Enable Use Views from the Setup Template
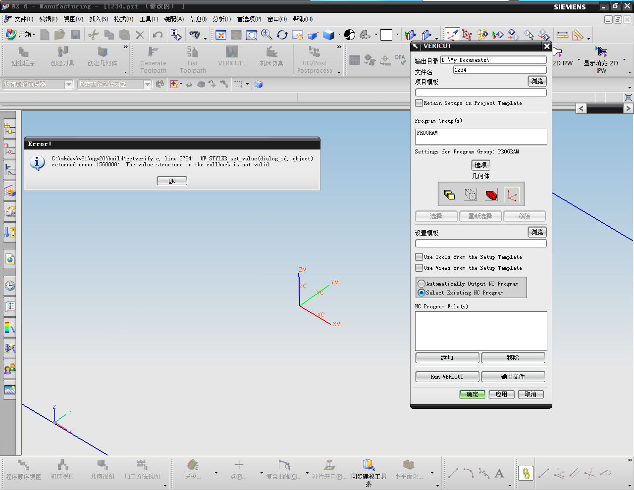The height and width of the screenshot is (490, 634). pyautogui.click(x=419, y=268)
